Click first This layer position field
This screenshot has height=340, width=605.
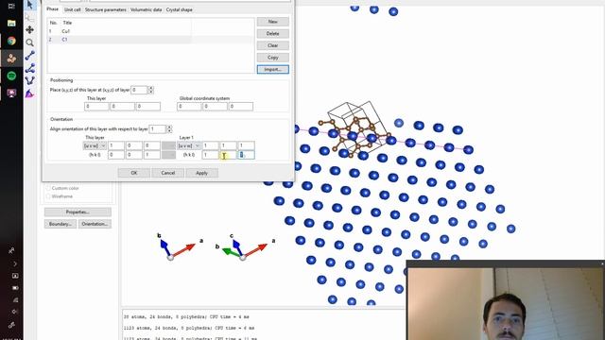click(96, 107)
